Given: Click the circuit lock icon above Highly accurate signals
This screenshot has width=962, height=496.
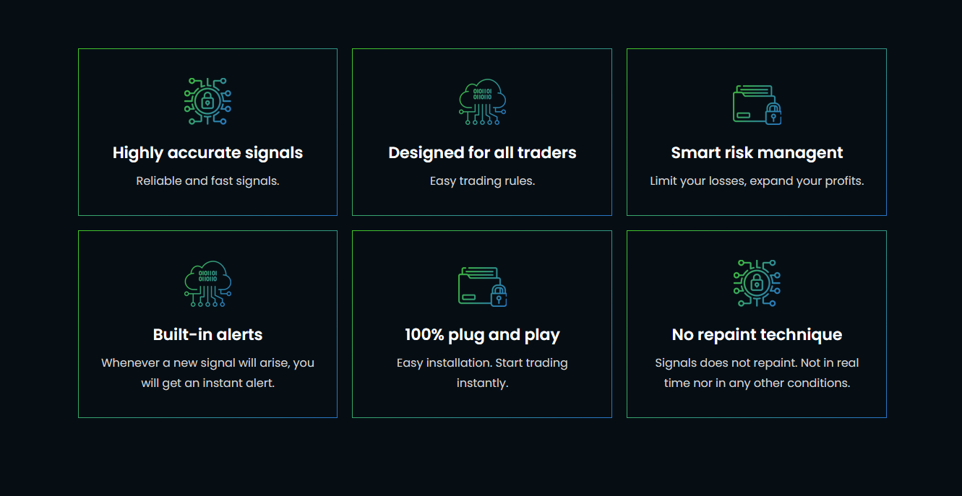Looking at the screenshot, I should (207, 102).
